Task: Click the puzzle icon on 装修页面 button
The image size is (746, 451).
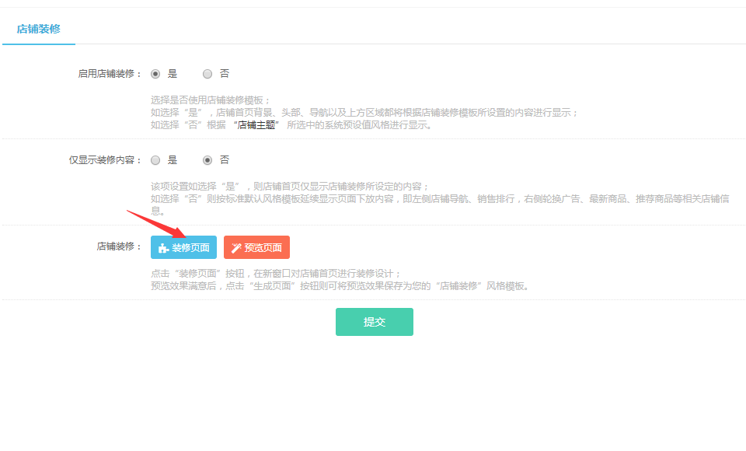Action: tap(163, 248)
